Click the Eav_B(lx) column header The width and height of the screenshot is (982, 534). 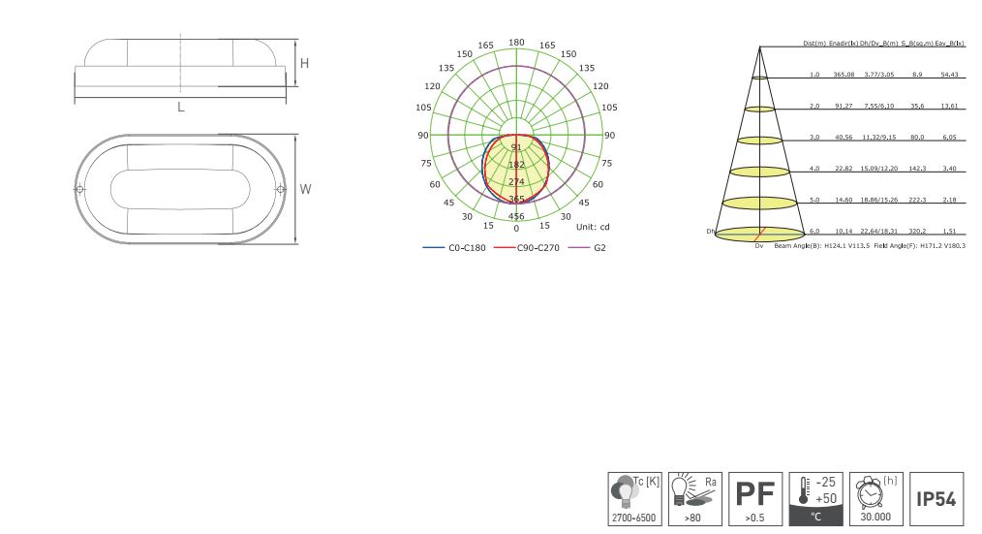point(949,44)
